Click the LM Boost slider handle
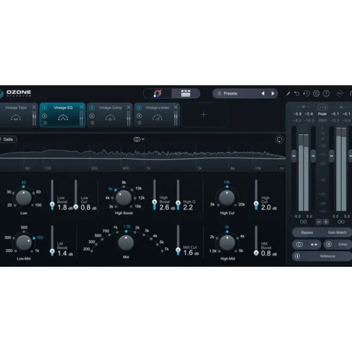The image size is (352, 352). pyautogui.click(x=52, y=251)
